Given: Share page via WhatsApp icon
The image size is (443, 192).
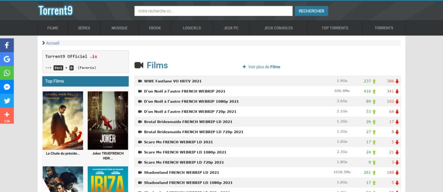Looking at the screenshot, I should tap(7, 73).
